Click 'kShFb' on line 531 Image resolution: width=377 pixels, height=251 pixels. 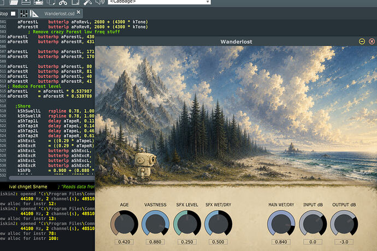point(24,171)
